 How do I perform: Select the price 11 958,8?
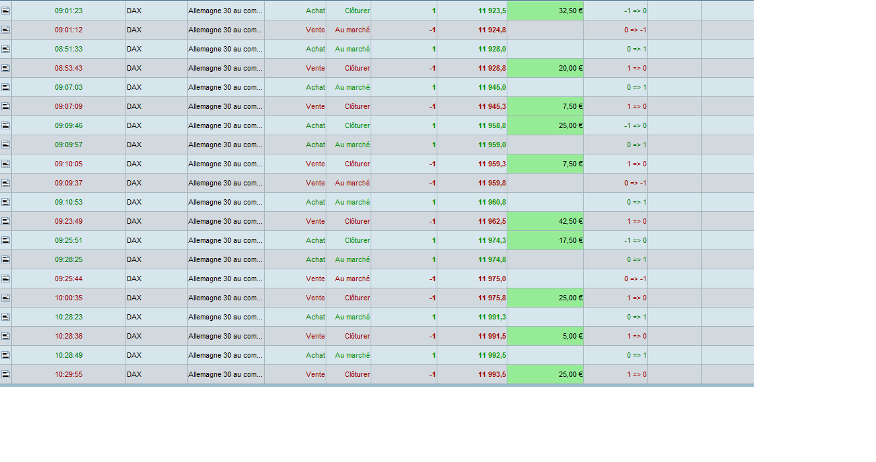[492, 125]
